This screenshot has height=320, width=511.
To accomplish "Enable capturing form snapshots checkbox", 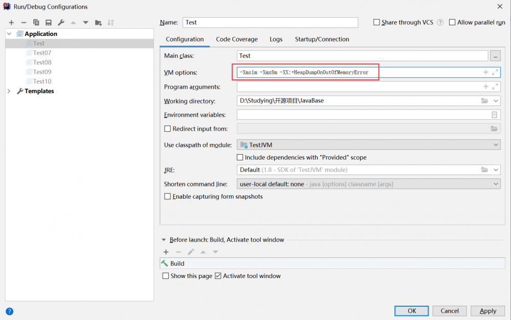I will click(167, 197).
